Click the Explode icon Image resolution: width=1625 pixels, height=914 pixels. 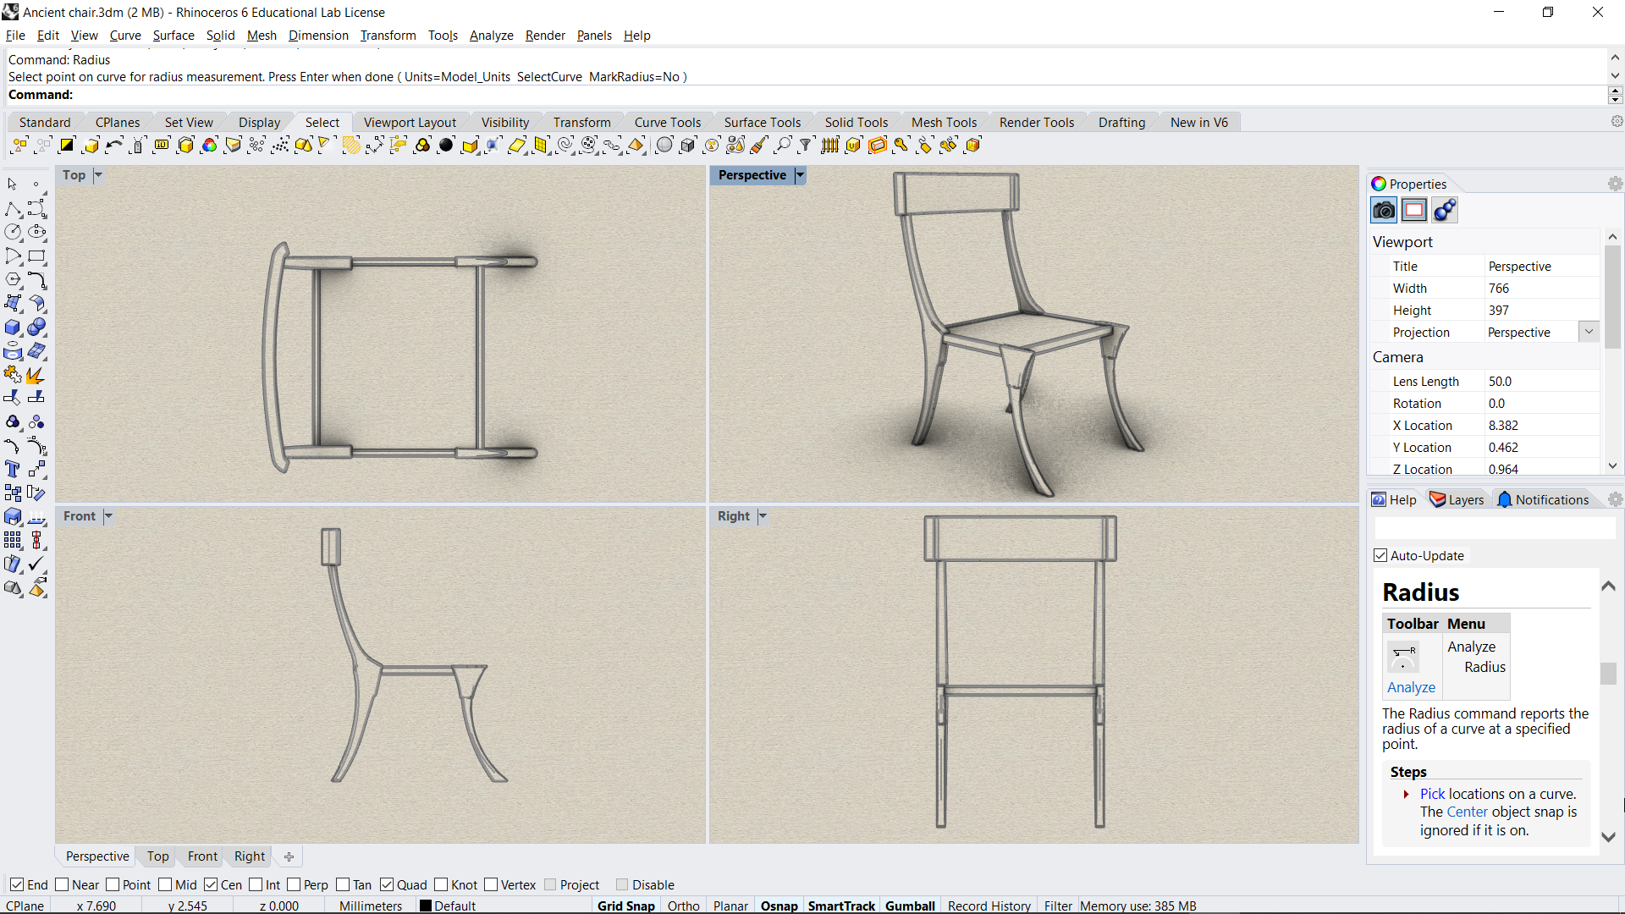point(36,375)
